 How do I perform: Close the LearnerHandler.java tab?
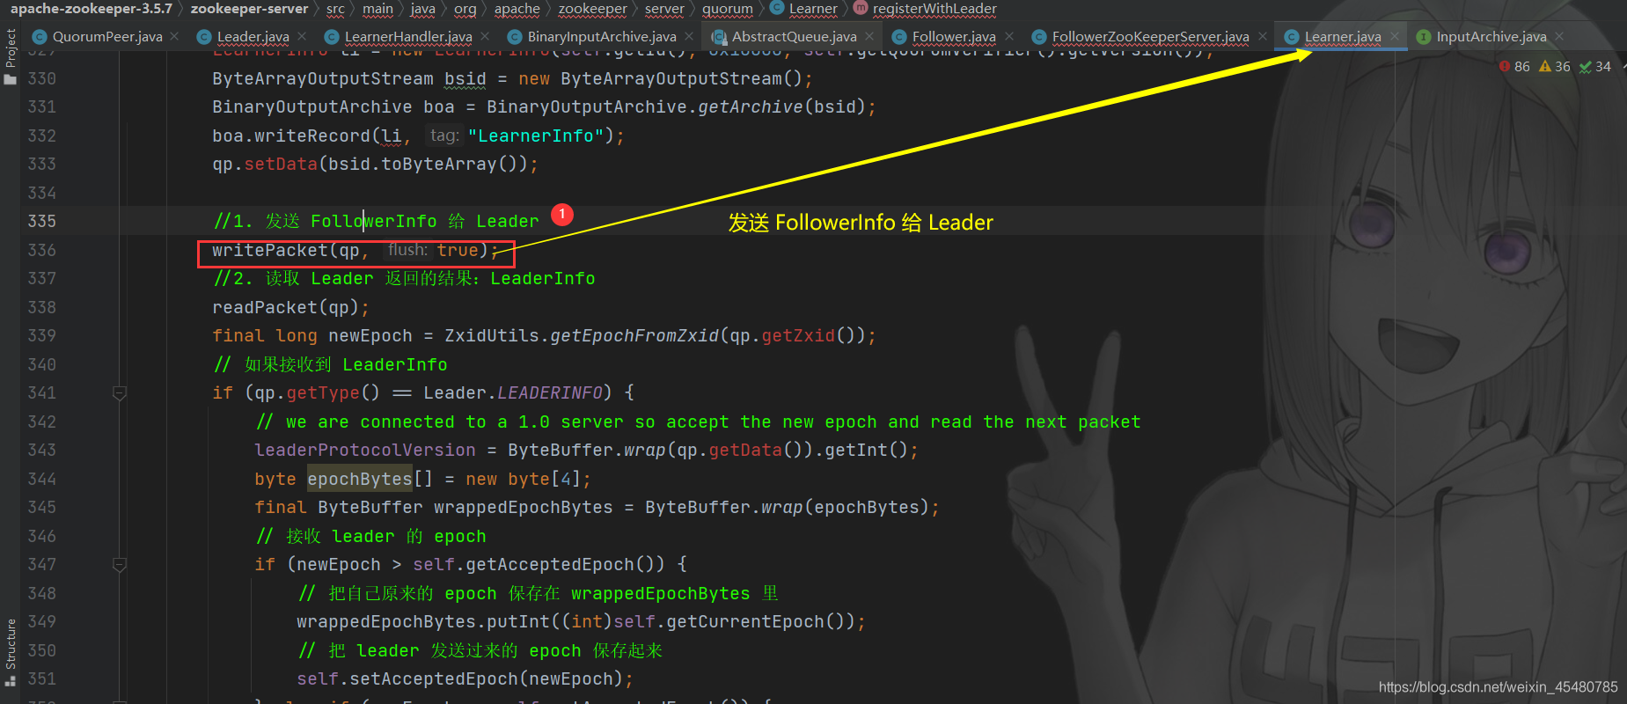[485, 36]
